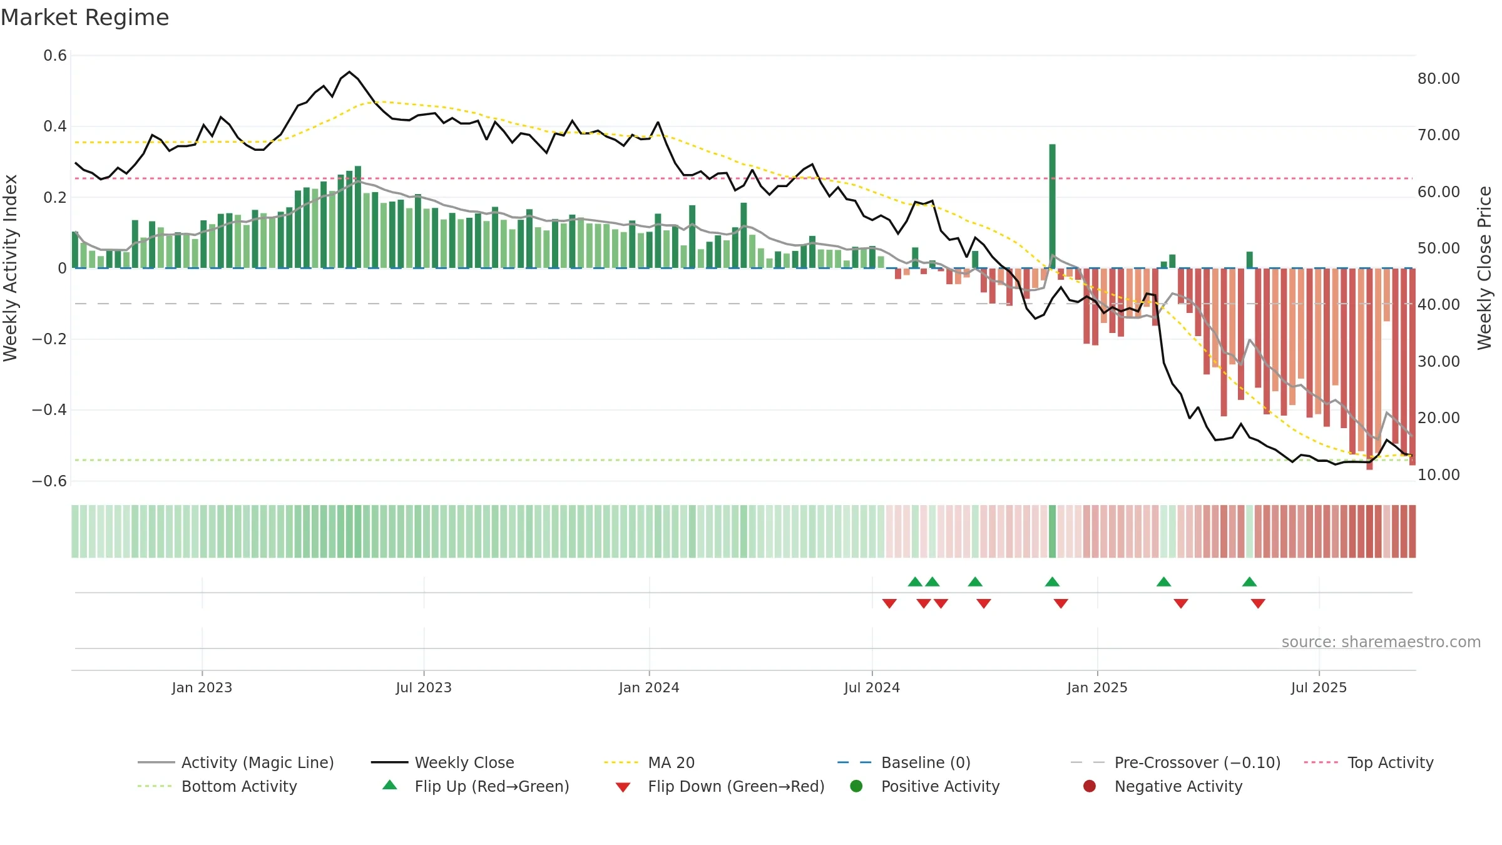The height and width of the screenshot is (845, 1502).
Task: Toggle the Weekly Close legend entry
Action: [442, 762]
